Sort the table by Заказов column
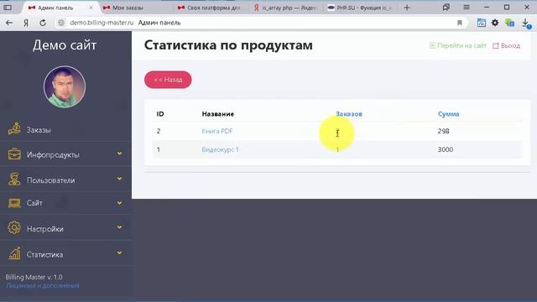 [x=349, y=114]
